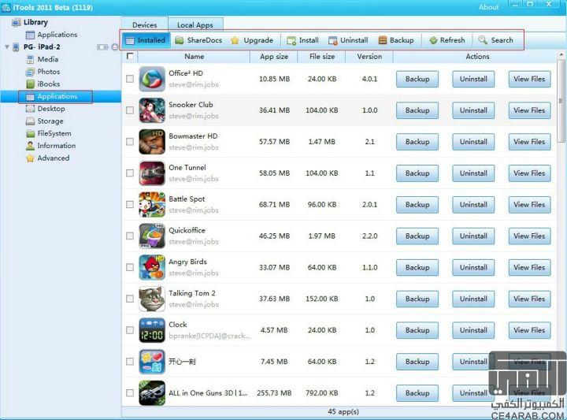Sort by the File size column header
The height and width of the screenshot is (420, 567).
(x=321, y=57)
